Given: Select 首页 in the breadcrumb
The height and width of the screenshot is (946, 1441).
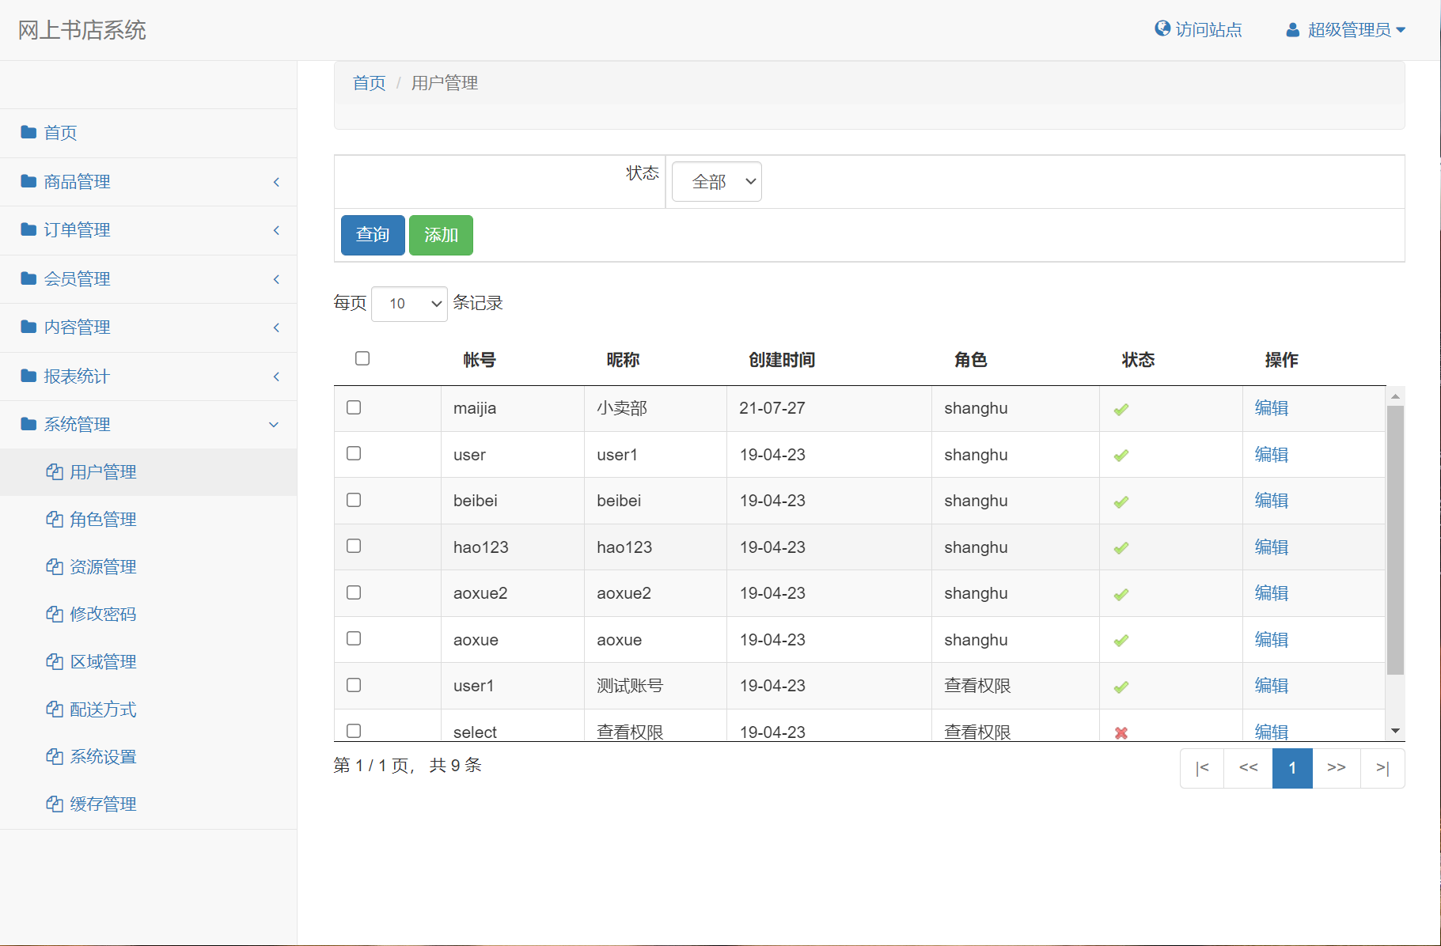Looking at the screenshot, I should [x=368, y=82].
